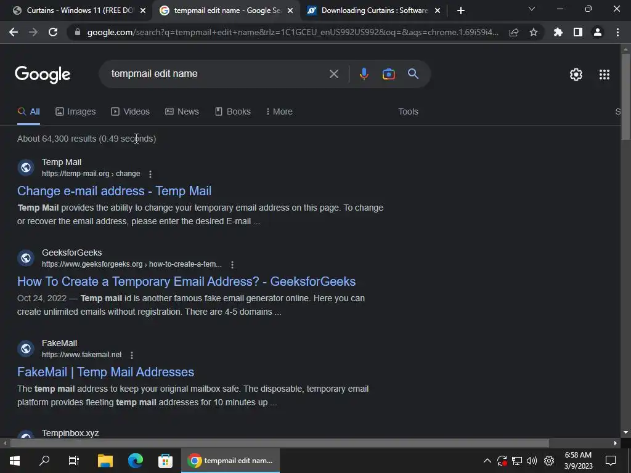Click the https://temp-mail.org URL text
Screen dimensions: 631x473
[x=91, y=174]
